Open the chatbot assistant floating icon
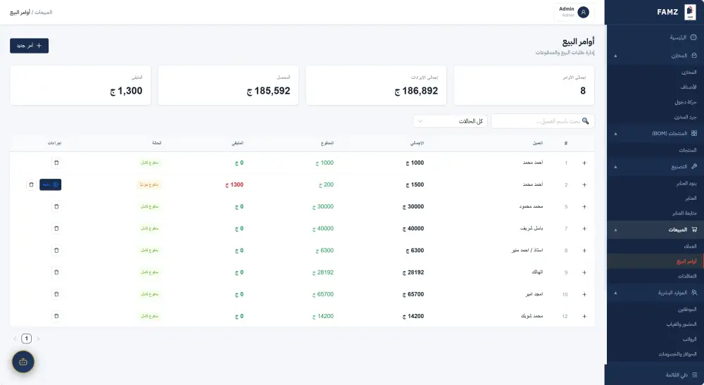 point(23,362)
